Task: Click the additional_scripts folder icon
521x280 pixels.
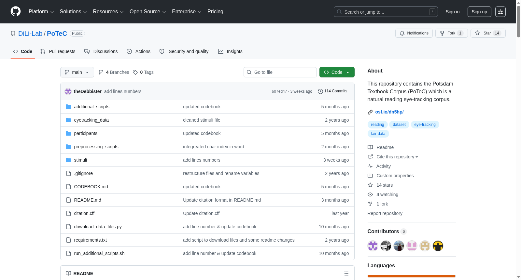Action: coord(68,107)
